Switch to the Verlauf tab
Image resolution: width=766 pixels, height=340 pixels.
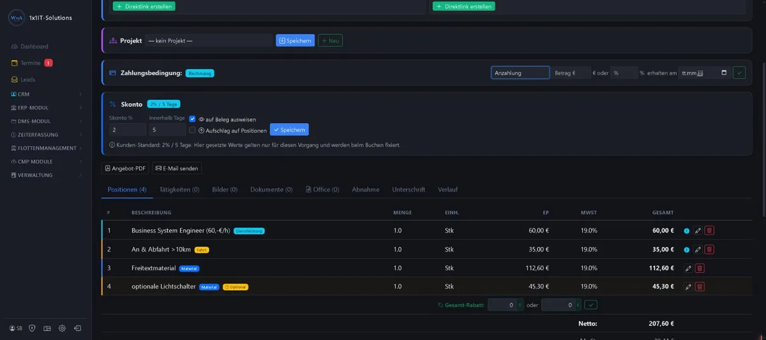(448, 190)
